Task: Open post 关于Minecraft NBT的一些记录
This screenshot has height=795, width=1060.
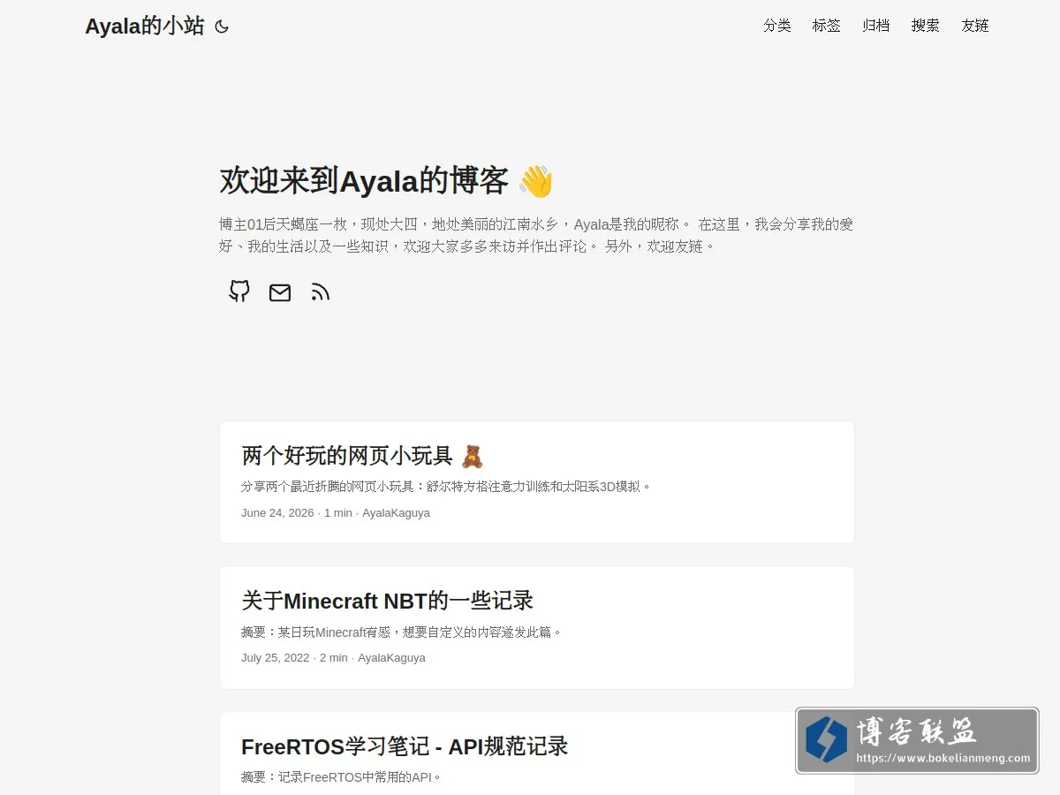Action: click(537, 628)
